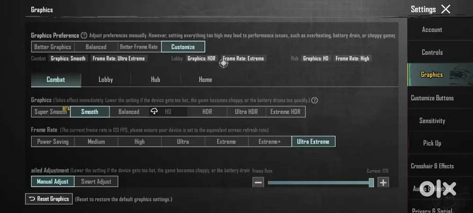Click help icon beside Graphics description
Screen dimensions: 473x213
(x=315, y=100)
